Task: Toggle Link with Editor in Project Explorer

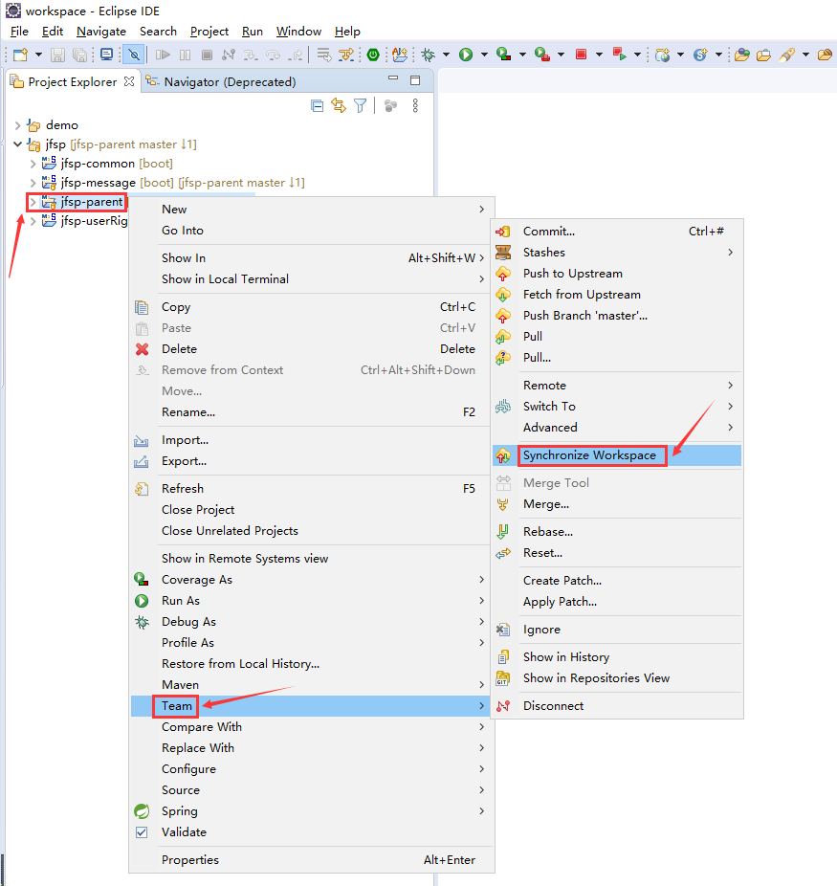Action: 339,105
